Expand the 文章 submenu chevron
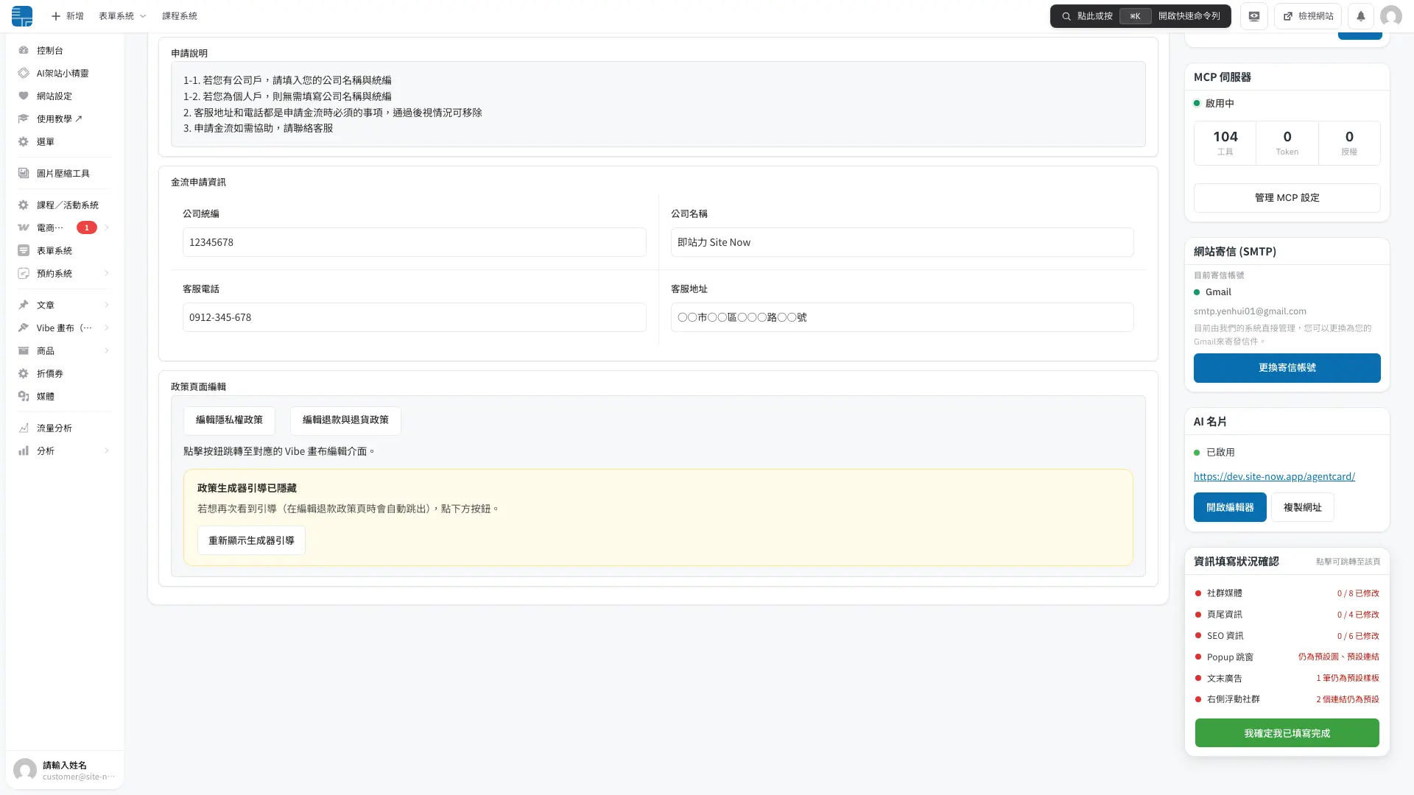Image resolution: width=1414 pixels, height=795 pixels. pos(107,305)
